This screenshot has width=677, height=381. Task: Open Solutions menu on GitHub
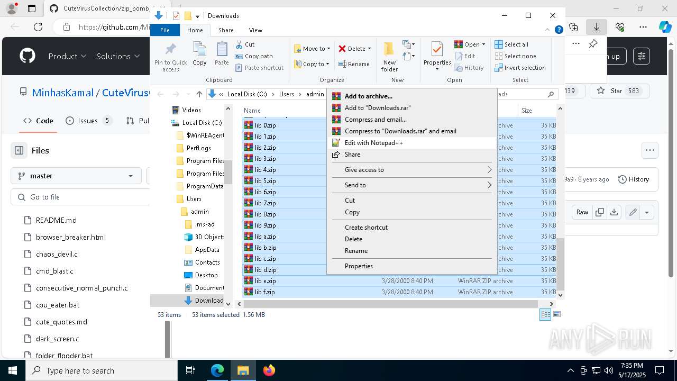pyautogui.click(x=118, y=56)
